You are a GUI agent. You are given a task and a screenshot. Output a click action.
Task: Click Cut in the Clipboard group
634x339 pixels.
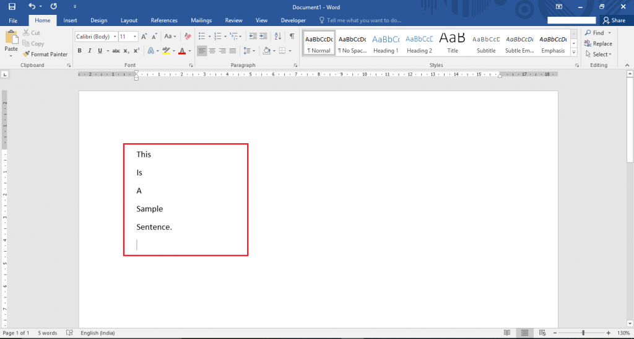32,33
